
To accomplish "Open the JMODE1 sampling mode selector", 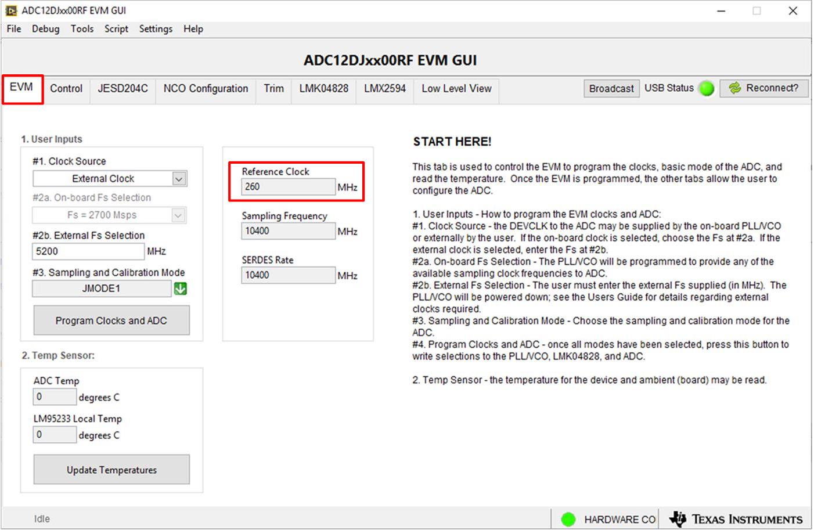I will (x=102, y=289).
